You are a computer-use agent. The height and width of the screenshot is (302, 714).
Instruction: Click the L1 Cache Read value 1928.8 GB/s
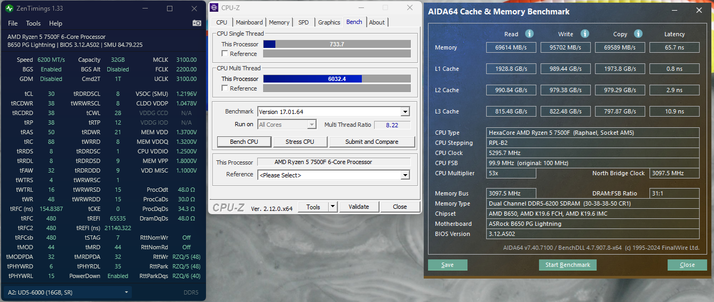point(511,69)
